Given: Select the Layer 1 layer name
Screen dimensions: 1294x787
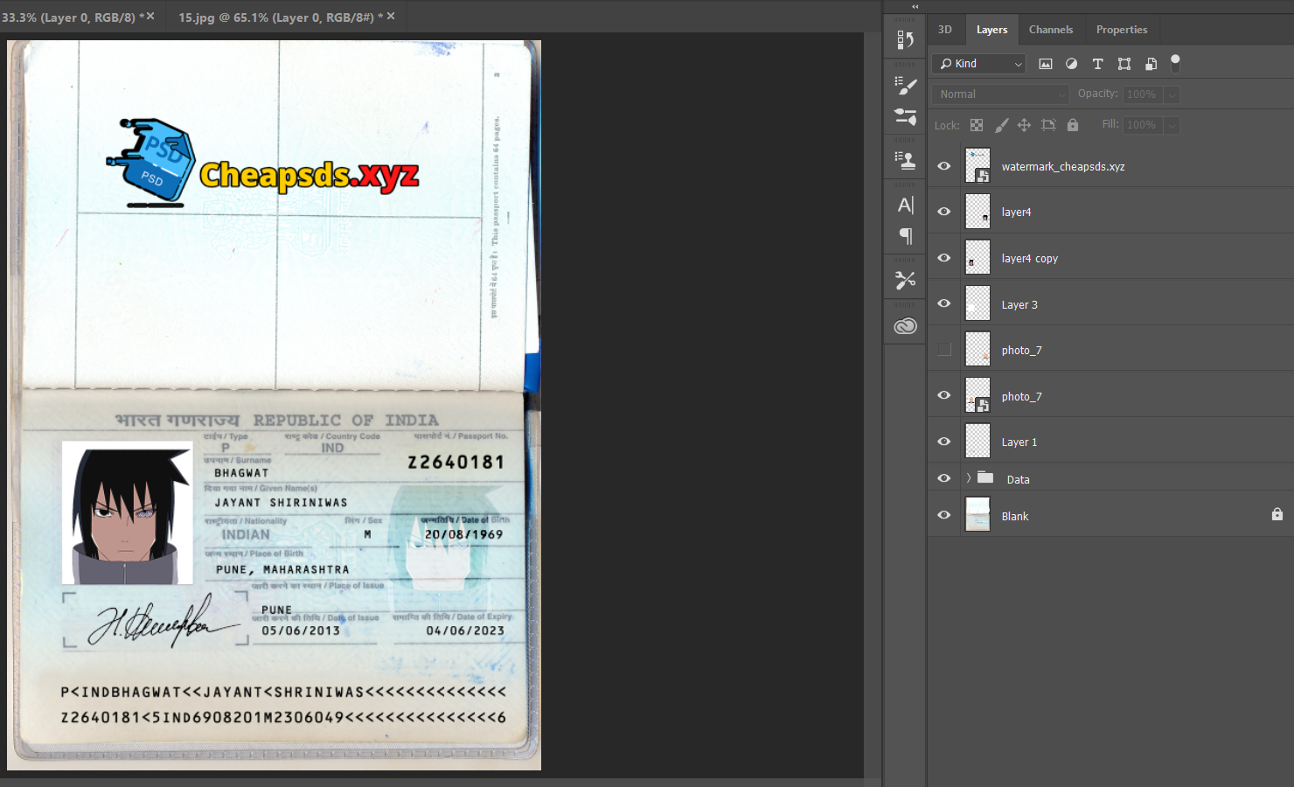Looking at the screenshot, I should pos(1019,442).
